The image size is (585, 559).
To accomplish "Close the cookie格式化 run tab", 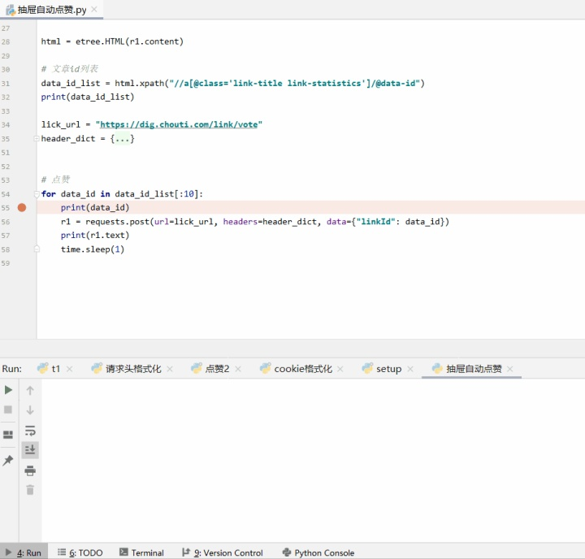I will pos(340,369).
